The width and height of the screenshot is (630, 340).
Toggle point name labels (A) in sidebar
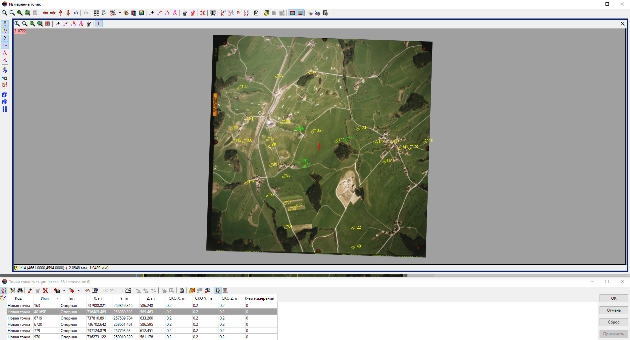click(5, 38)
